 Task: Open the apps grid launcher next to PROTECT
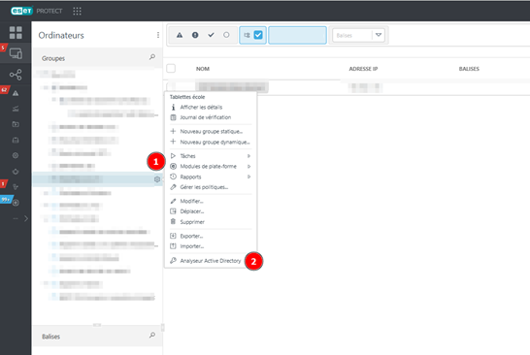click(x=77, y=11)
